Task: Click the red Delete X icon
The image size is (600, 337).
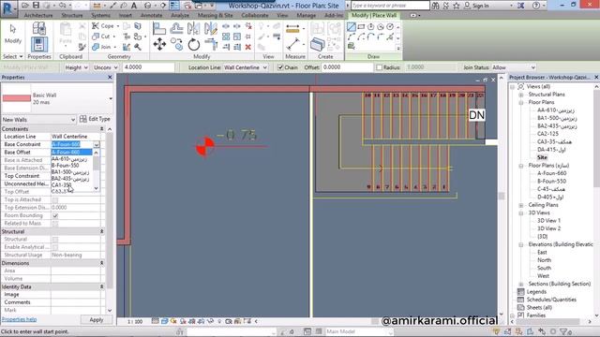Action: click(x=247, y=47)
